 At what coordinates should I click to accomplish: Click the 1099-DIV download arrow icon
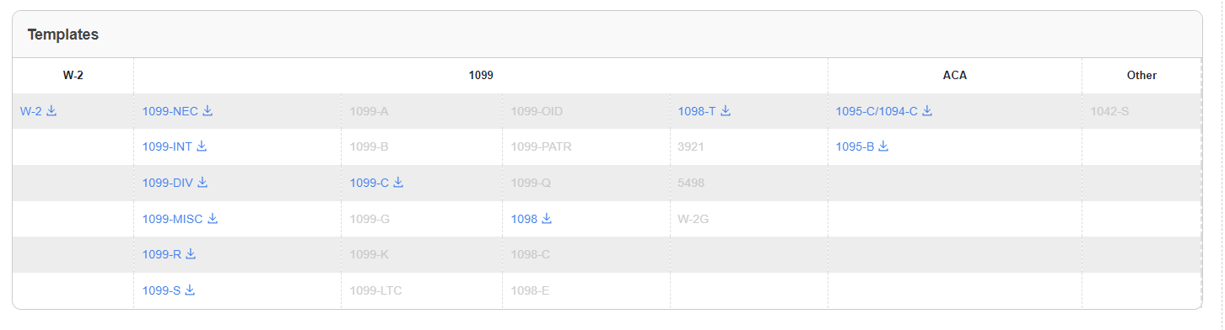(202, 182)
